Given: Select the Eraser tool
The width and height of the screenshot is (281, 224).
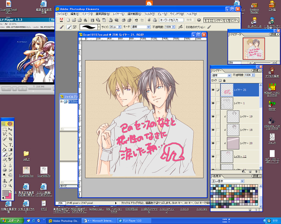Looking at the screenshot, I should [x=5, y=159].
